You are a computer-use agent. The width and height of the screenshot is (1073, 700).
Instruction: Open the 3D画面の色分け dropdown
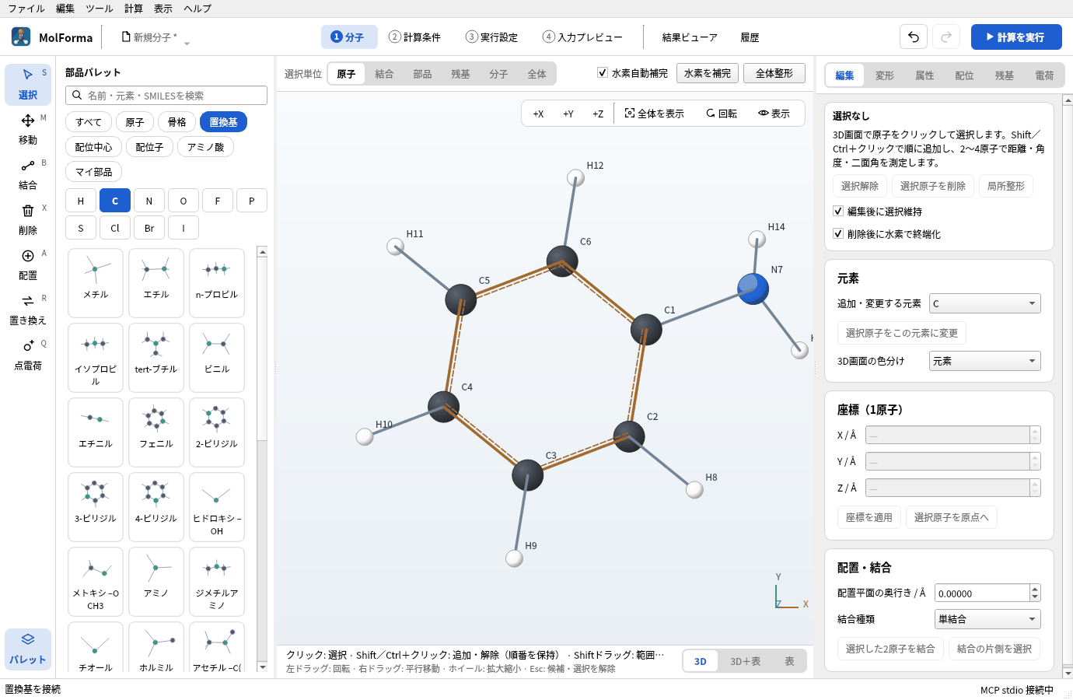click(x=985, y=361)
